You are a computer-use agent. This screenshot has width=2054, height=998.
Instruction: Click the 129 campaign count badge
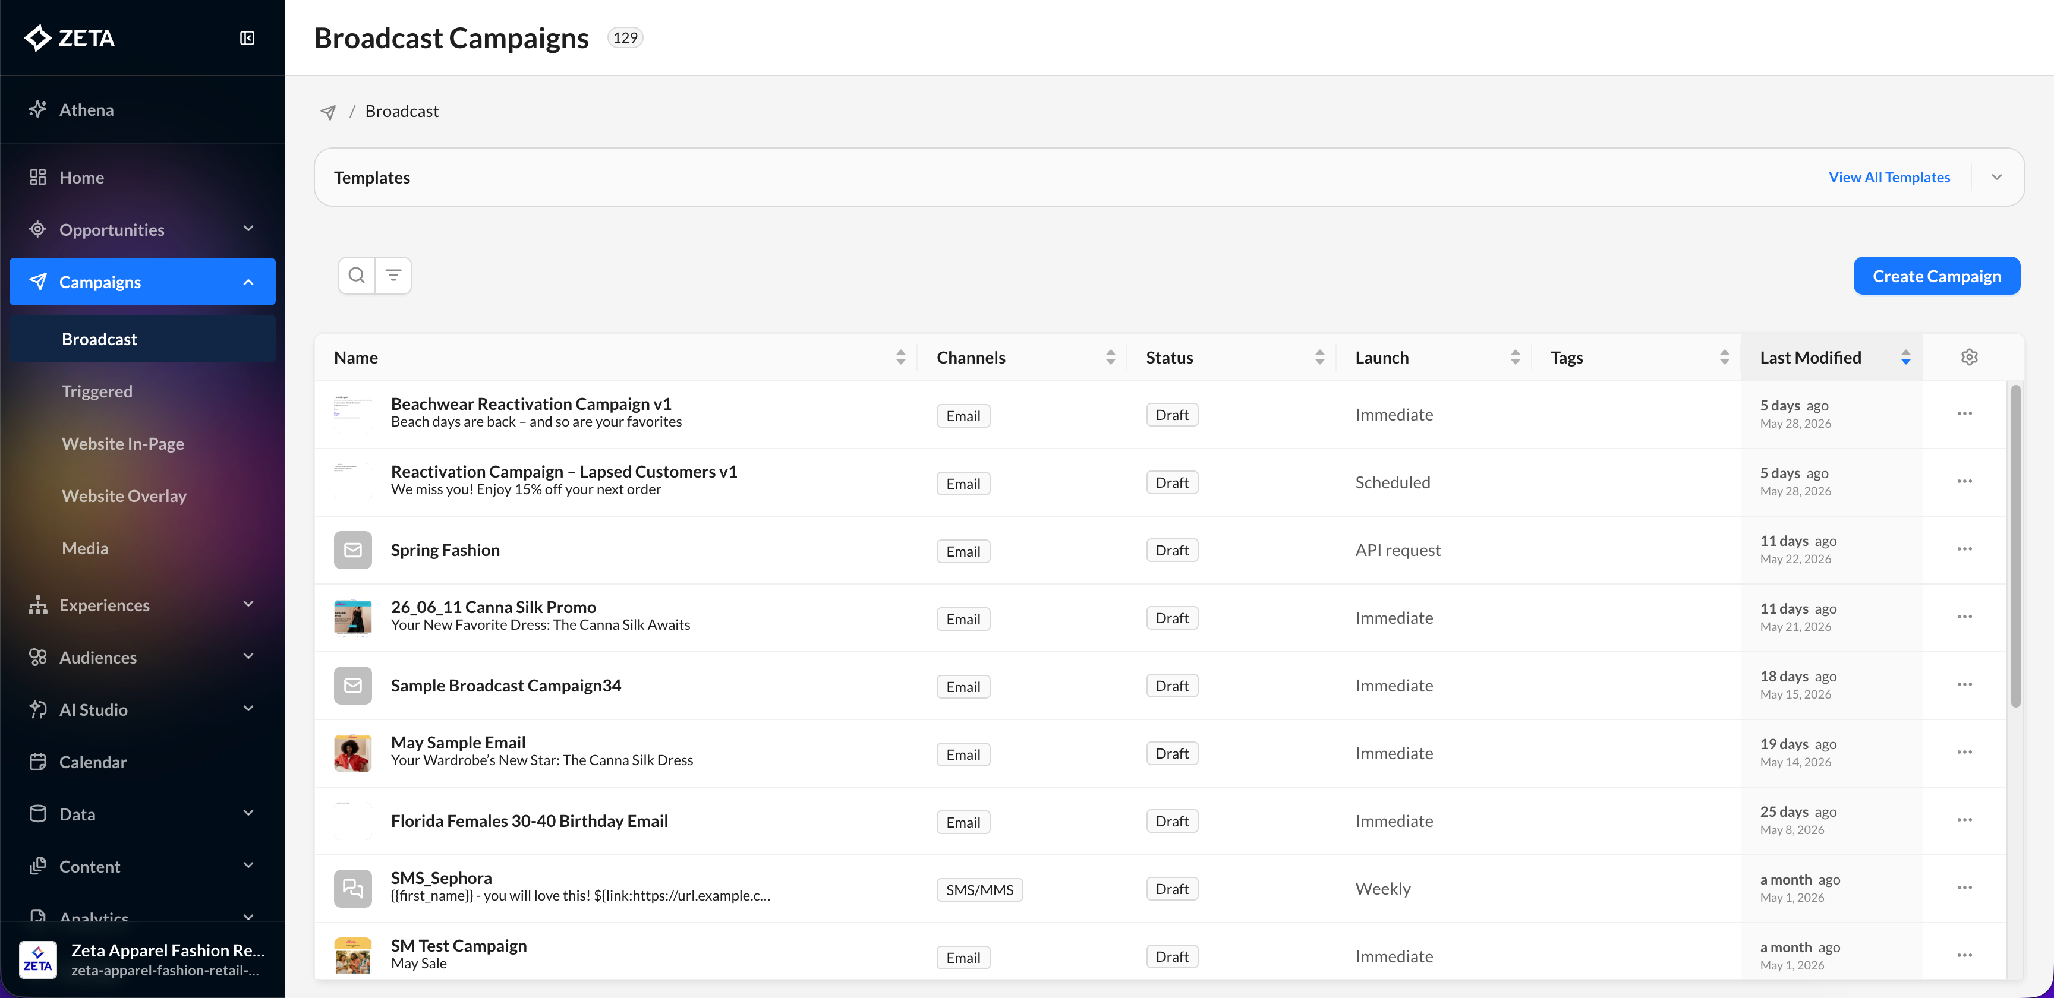click(625, 37)
